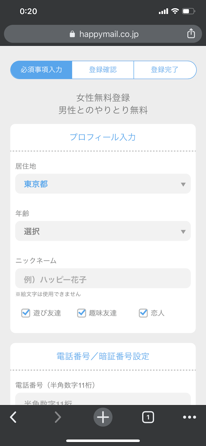Screen dimensions: 206x446
Task: Tap the cellular signal icon in the status bar
Action: pos(163,11)
